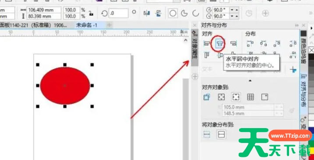Click starting angle spinner arrows
The width and height of the screenshot is (314, 160).
pos(234,10)
